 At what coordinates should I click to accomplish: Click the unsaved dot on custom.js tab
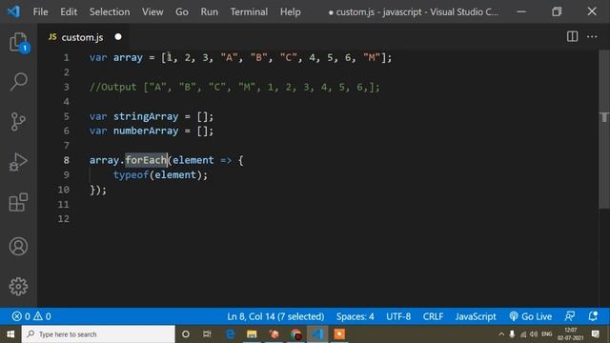[x=118, y=37]
